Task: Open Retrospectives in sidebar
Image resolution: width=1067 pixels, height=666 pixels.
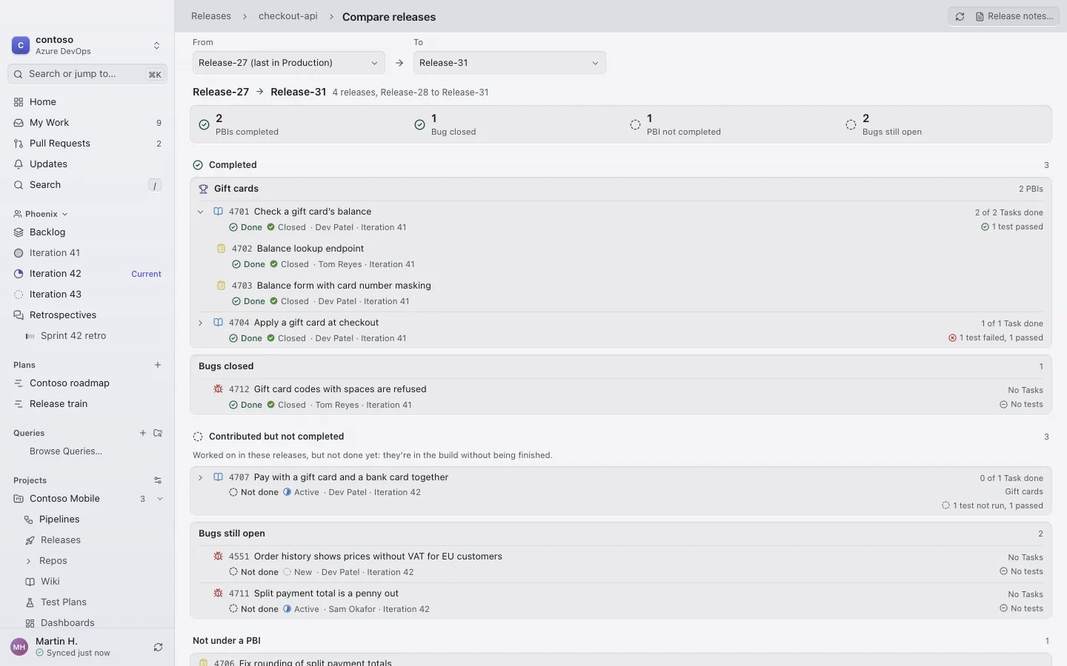Action: pos(87,315)
